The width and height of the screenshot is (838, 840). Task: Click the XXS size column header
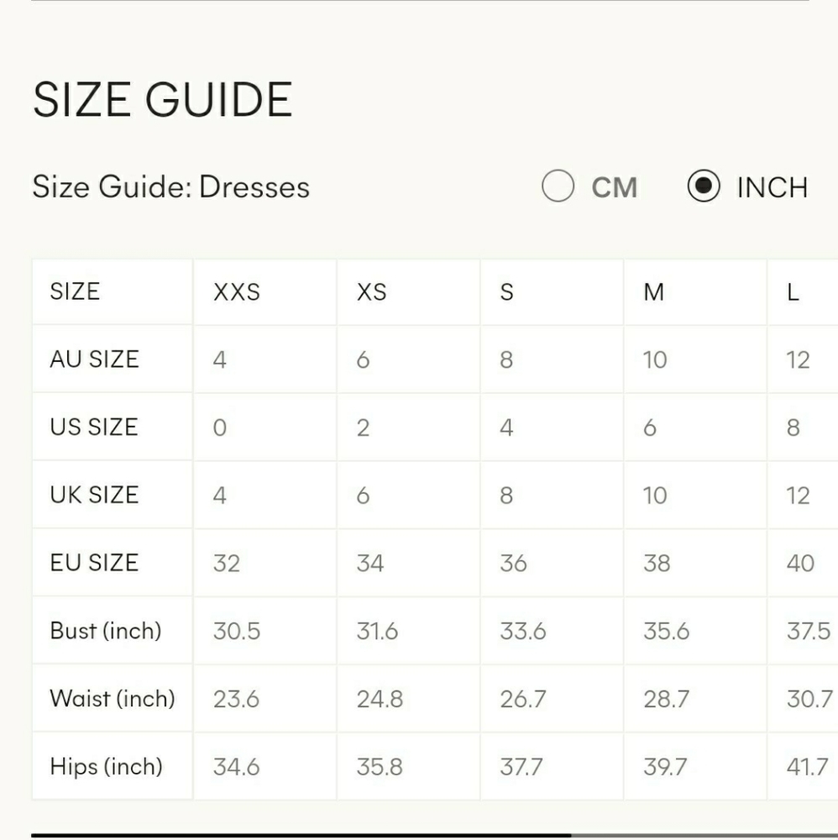click(237, 292)
